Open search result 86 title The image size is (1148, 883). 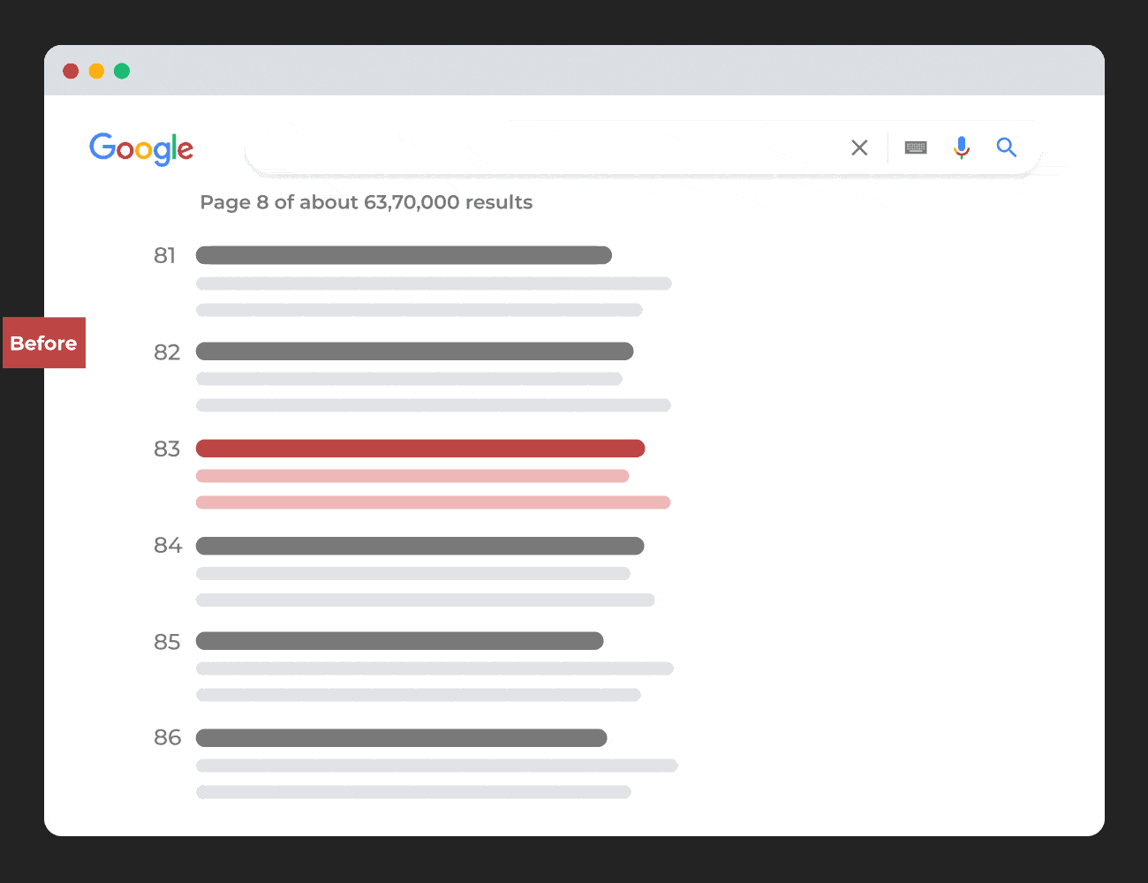point(401,738)
